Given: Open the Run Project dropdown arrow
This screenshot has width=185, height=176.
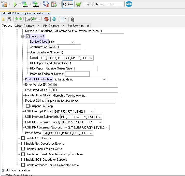Looking at the screenshot, I should coord(20,4).
